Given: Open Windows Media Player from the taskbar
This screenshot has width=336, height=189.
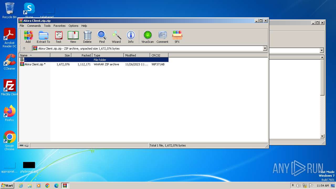Looking at the screenshot, I should (39, 186).
